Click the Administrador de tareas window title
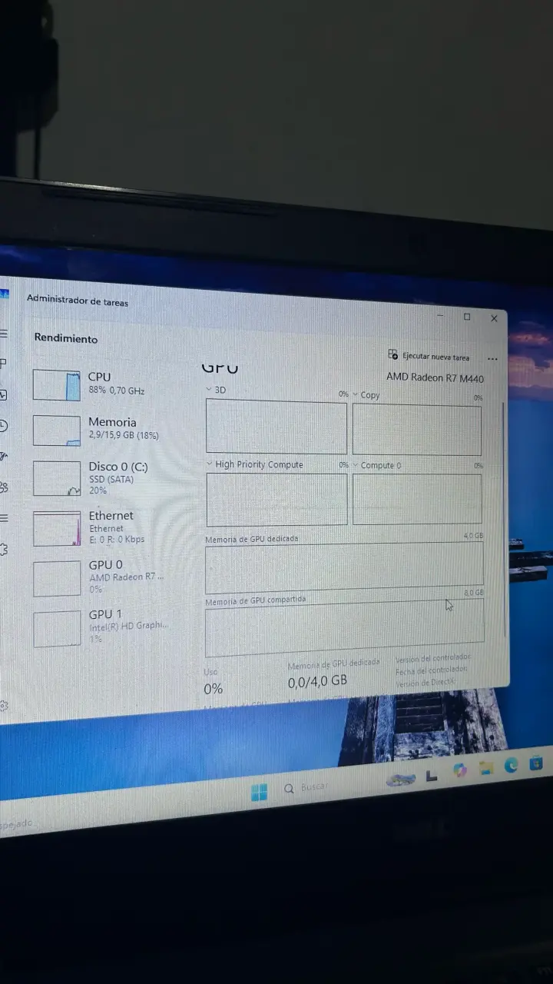The width and height of the screenshot is (553, 984). tap(78, 301)
